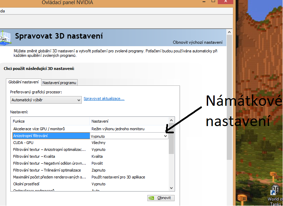Click the settings list scroll-down arrow
This screenshot has height=206, width=283.
171,188
